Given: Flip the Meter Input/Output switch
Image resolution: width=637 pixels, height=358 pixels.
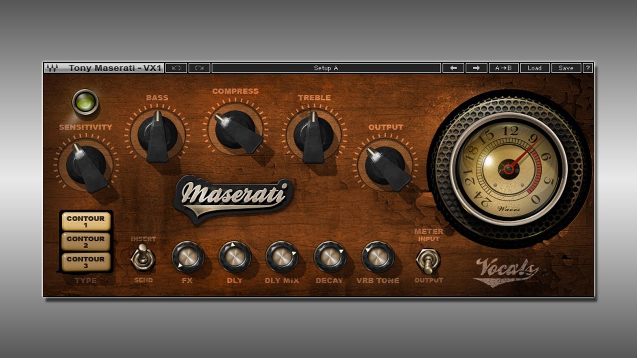Looking at the screenshot, I should 427,260.
